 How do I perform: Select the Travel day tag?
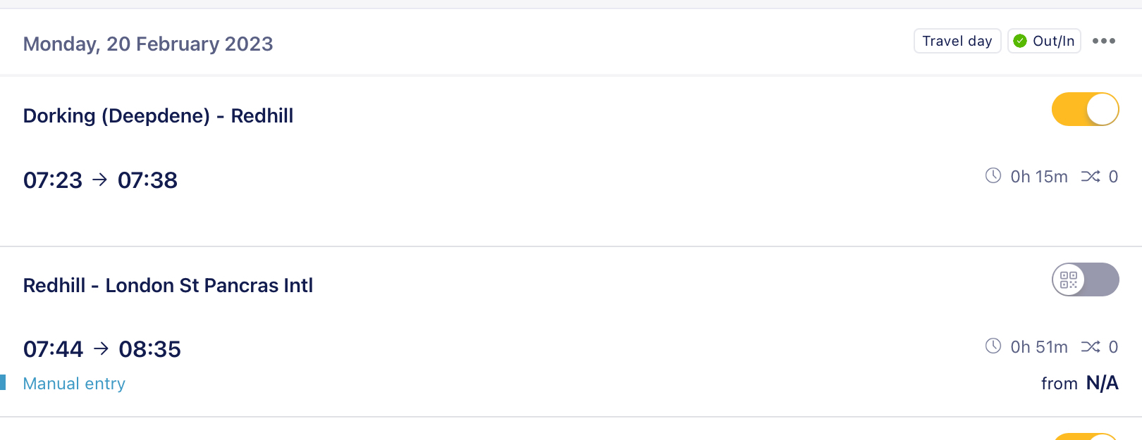tap(957, 41)
